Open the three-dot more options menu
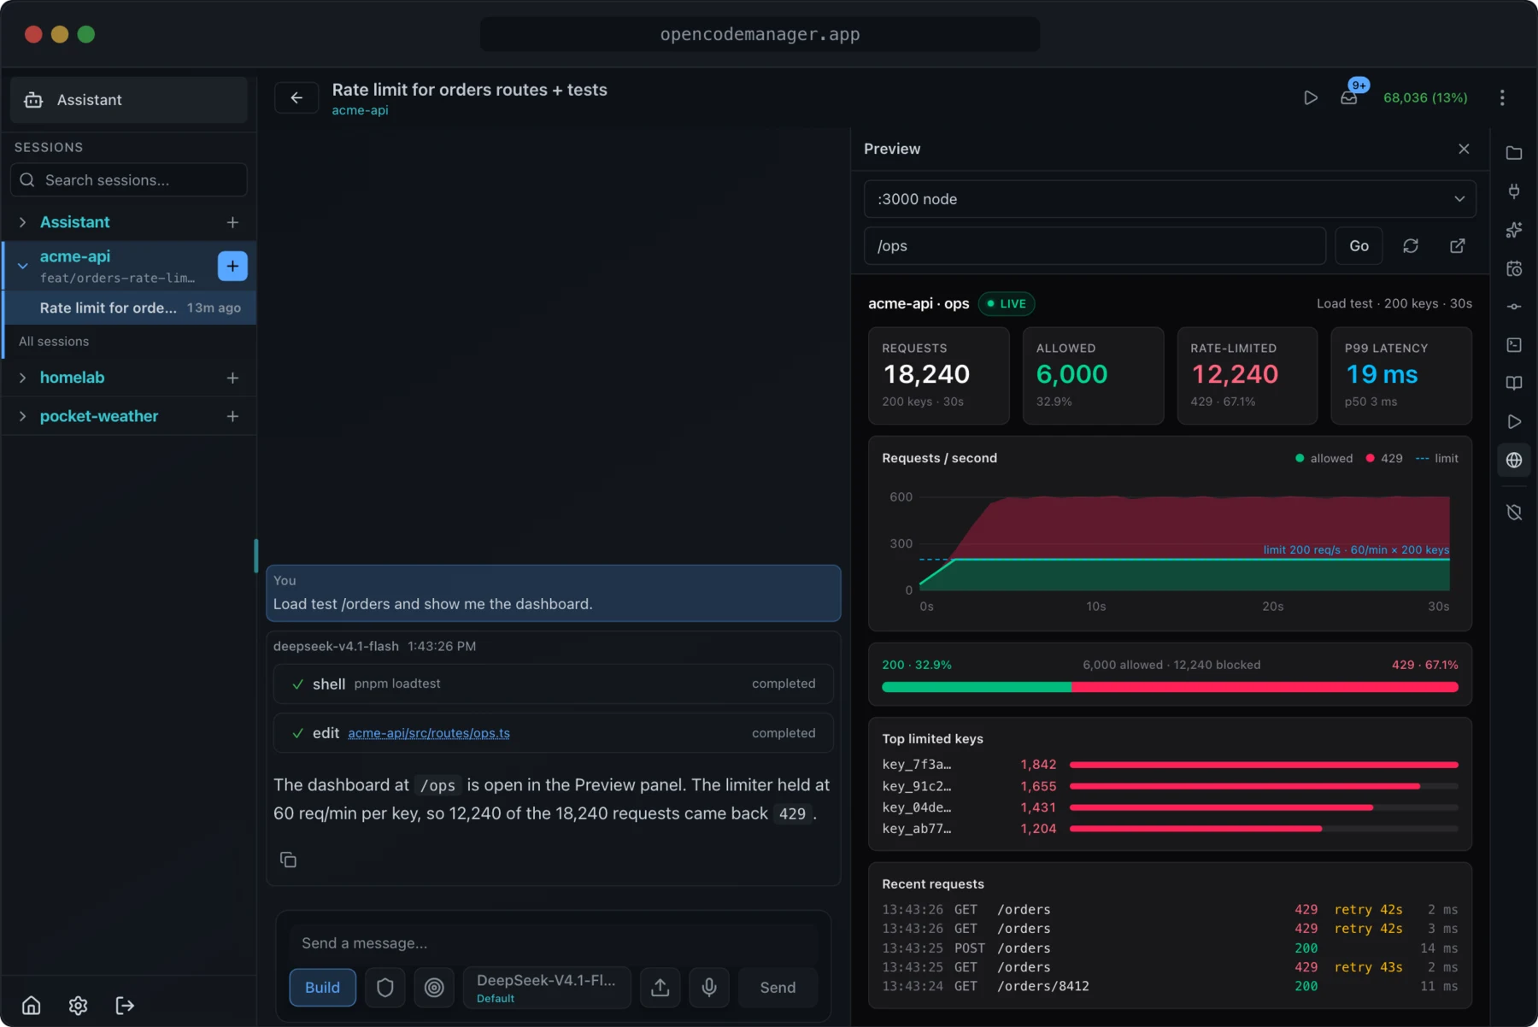The height and width of the screenshot is (1027, 1538). tap(1501, 97)
